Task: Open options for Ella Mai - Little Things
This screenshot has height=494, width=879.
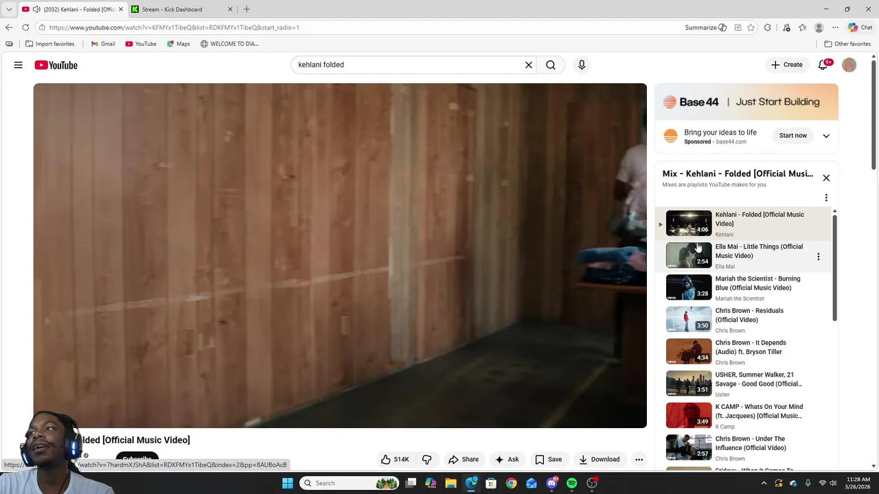Action: pos(818,257)
